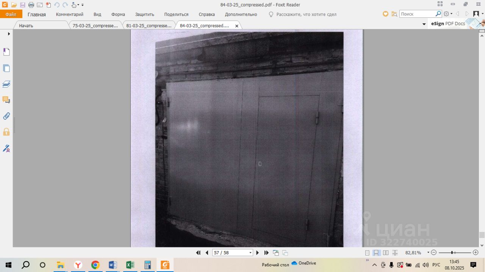Screen dimensions: 485x272
Task: Switch to facing pages view
Action: 386,253
